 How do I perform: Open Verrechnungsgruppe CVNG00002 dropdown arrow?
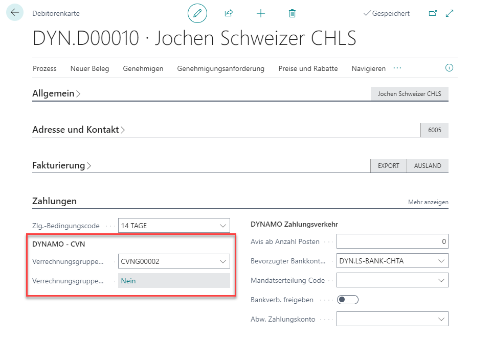(223, 261)
